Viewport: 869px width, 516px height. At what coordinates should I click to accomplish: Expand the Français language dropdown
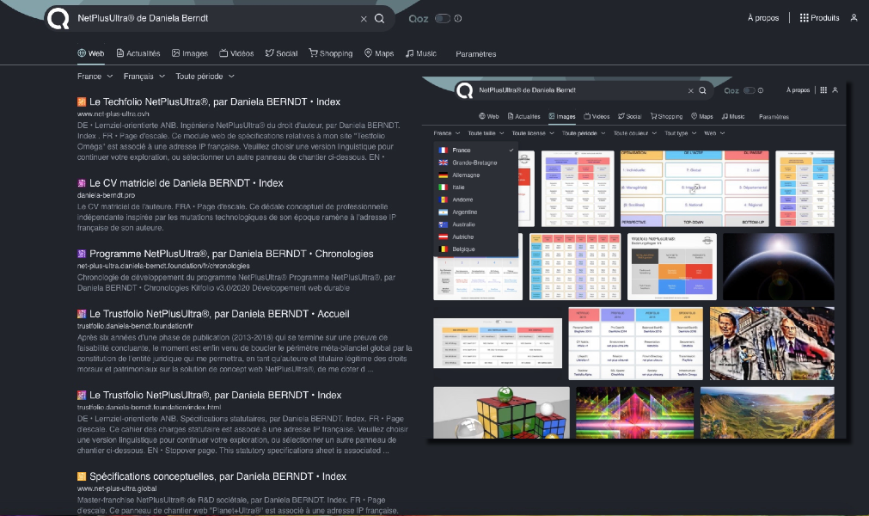[x=144, y=77]
